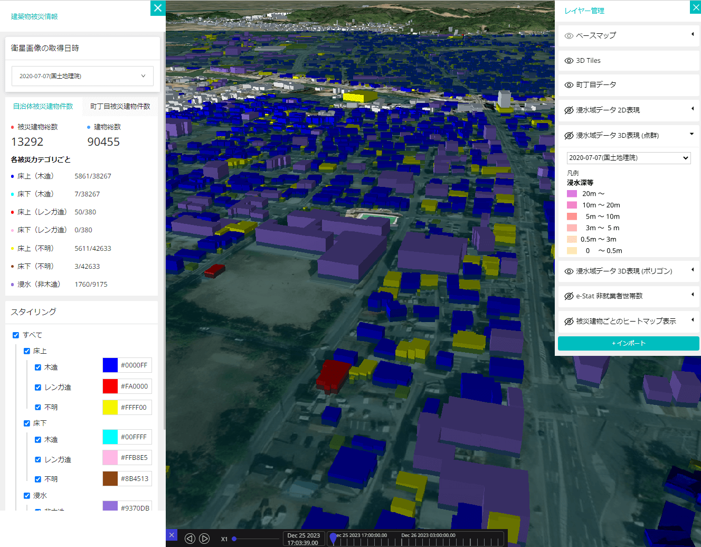Toggle the 浸水 group checkbox
The height and width of the screenshot is (547, 701).
coord(27,496)
